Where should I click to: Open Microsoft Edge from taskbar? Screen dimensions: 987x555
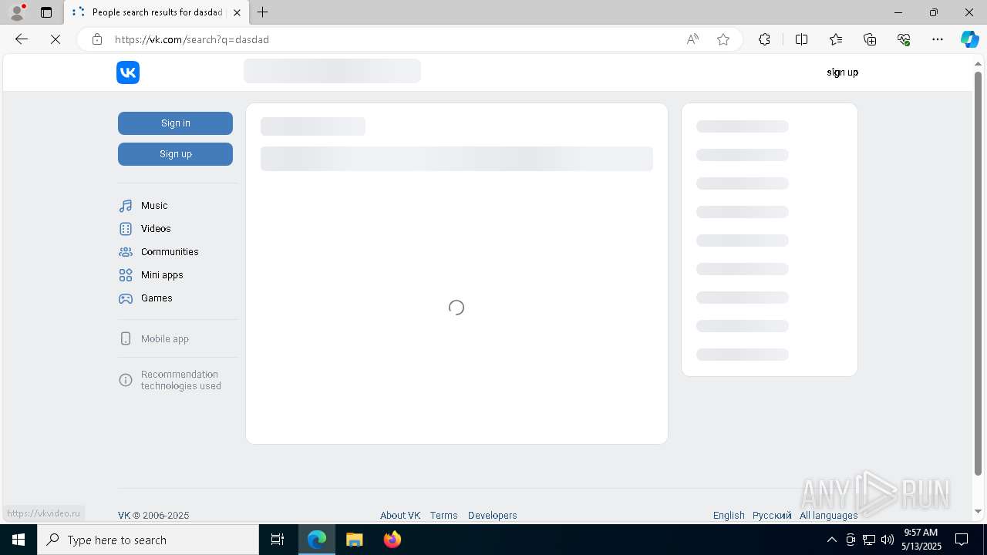click(x=317, y=540)
